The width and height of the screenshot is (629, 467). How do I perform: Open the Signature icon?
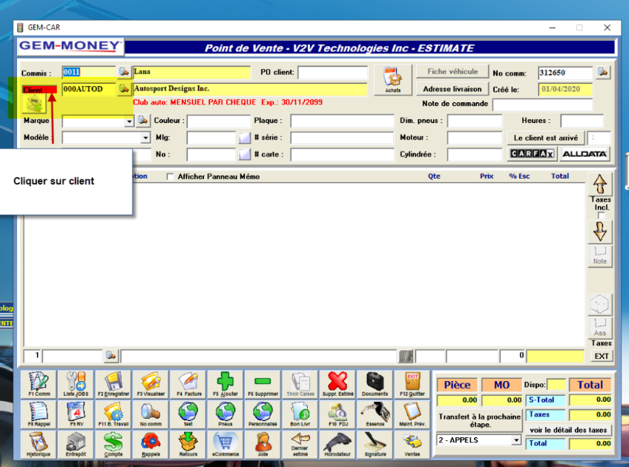coord(375,445)
